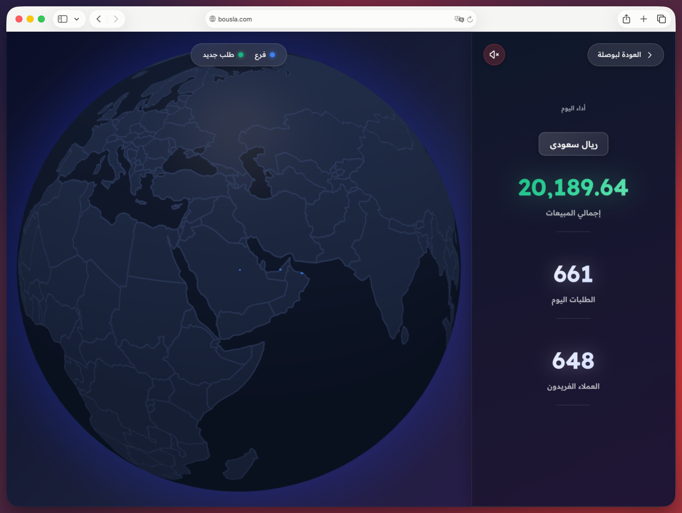The width and height of the screenshot is (682, 513).
Task: Click the green 20,189.64 total sales figure
Action: click(x=573, y=188)
